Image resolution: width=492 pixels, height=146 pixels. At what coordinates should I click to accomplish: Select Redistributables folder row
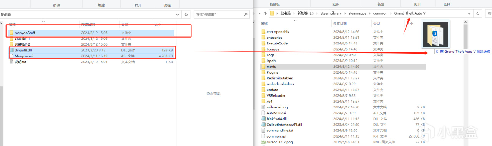[343, 78]
